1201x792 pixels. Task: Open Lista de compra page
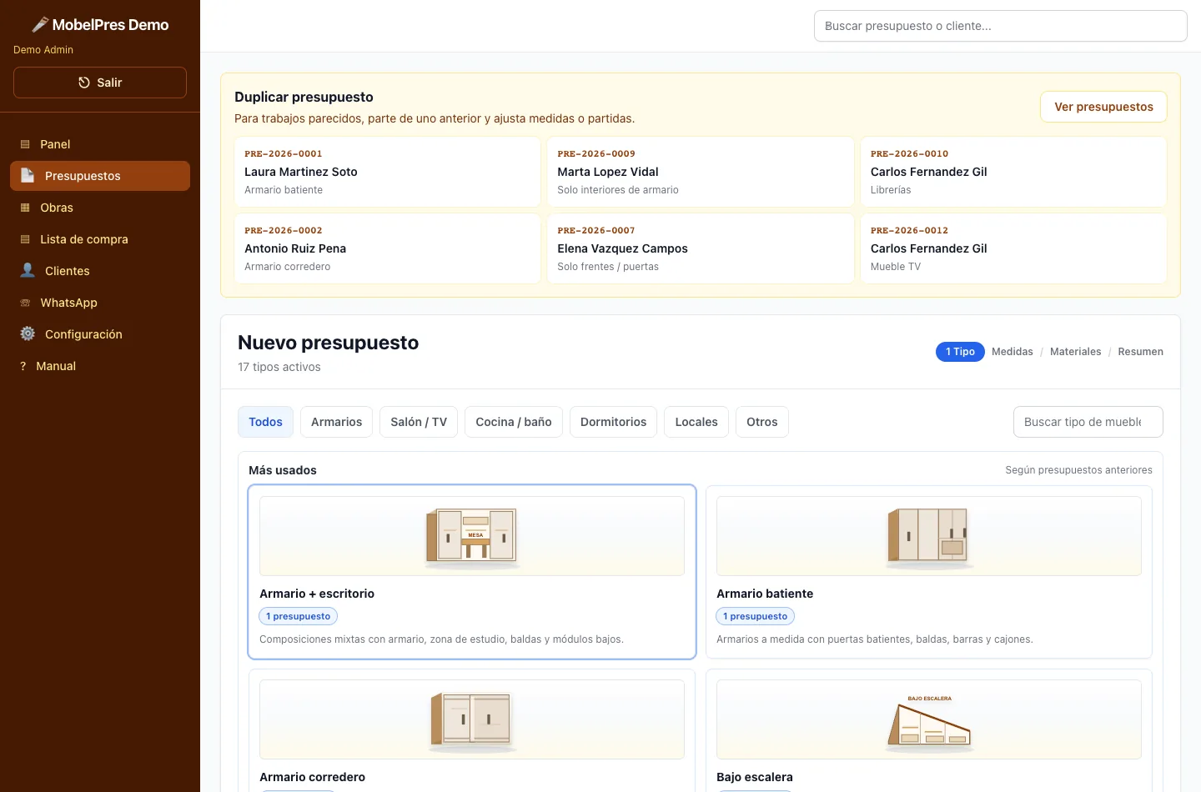[x=100, y=239]
